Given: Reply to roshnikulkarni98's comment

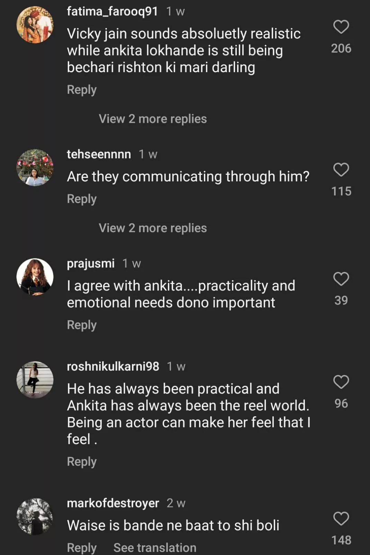Looking at the screenshot, I should [x=82, y=462].
